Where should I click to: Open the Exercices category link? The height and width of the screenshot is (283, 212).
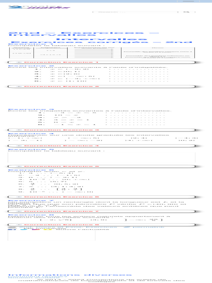(102, 227)
